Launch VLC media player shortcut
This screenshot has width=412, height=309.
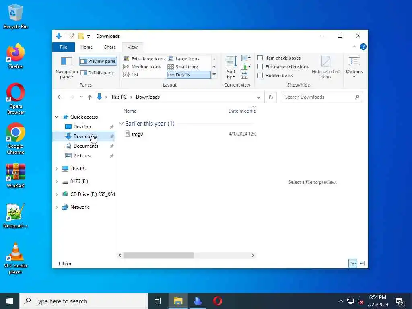[x=15, y=259]
